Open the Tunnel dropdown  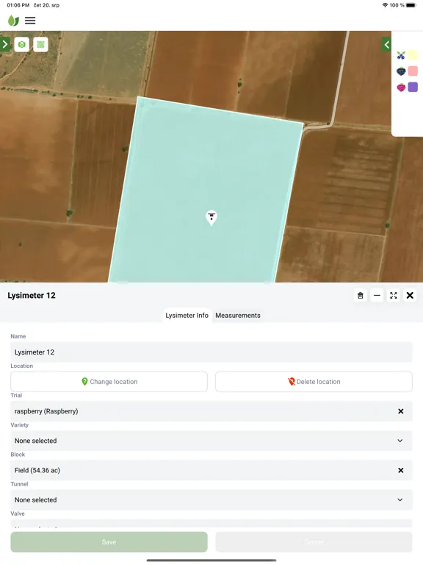[211, 500]
